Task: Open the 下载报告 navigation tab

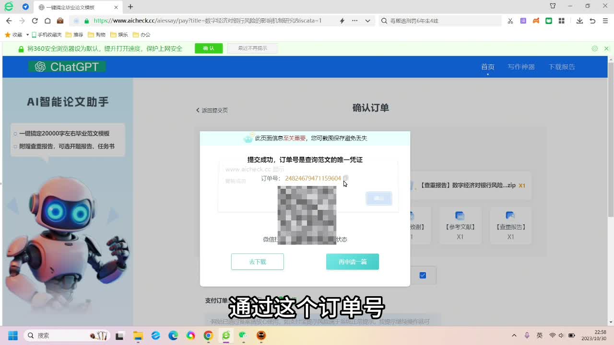Action: pos(562,67)
